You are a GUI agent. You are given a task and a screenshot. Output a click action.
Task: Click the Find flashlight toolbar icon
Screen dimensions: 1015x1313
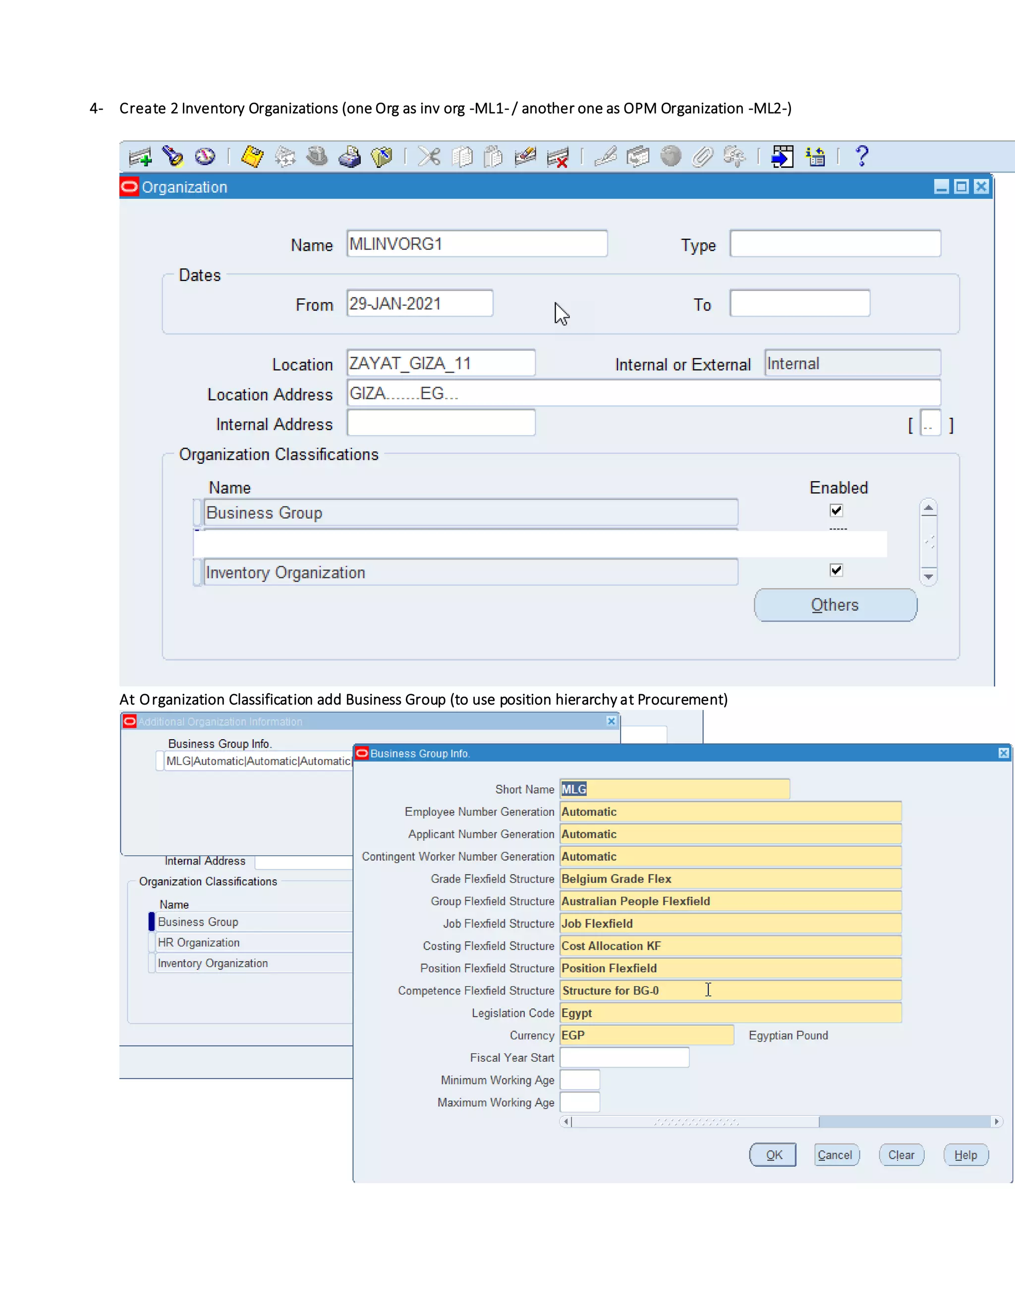tap(173, 157)
